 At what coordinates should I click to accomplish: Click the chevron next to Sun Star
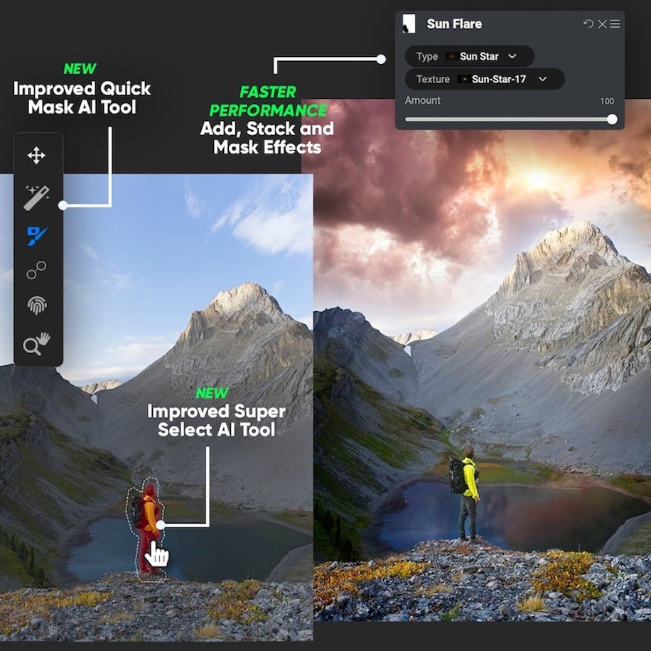pos(512,56)
